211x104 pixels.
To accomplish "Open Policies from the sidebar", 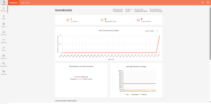I will (4, 41).
